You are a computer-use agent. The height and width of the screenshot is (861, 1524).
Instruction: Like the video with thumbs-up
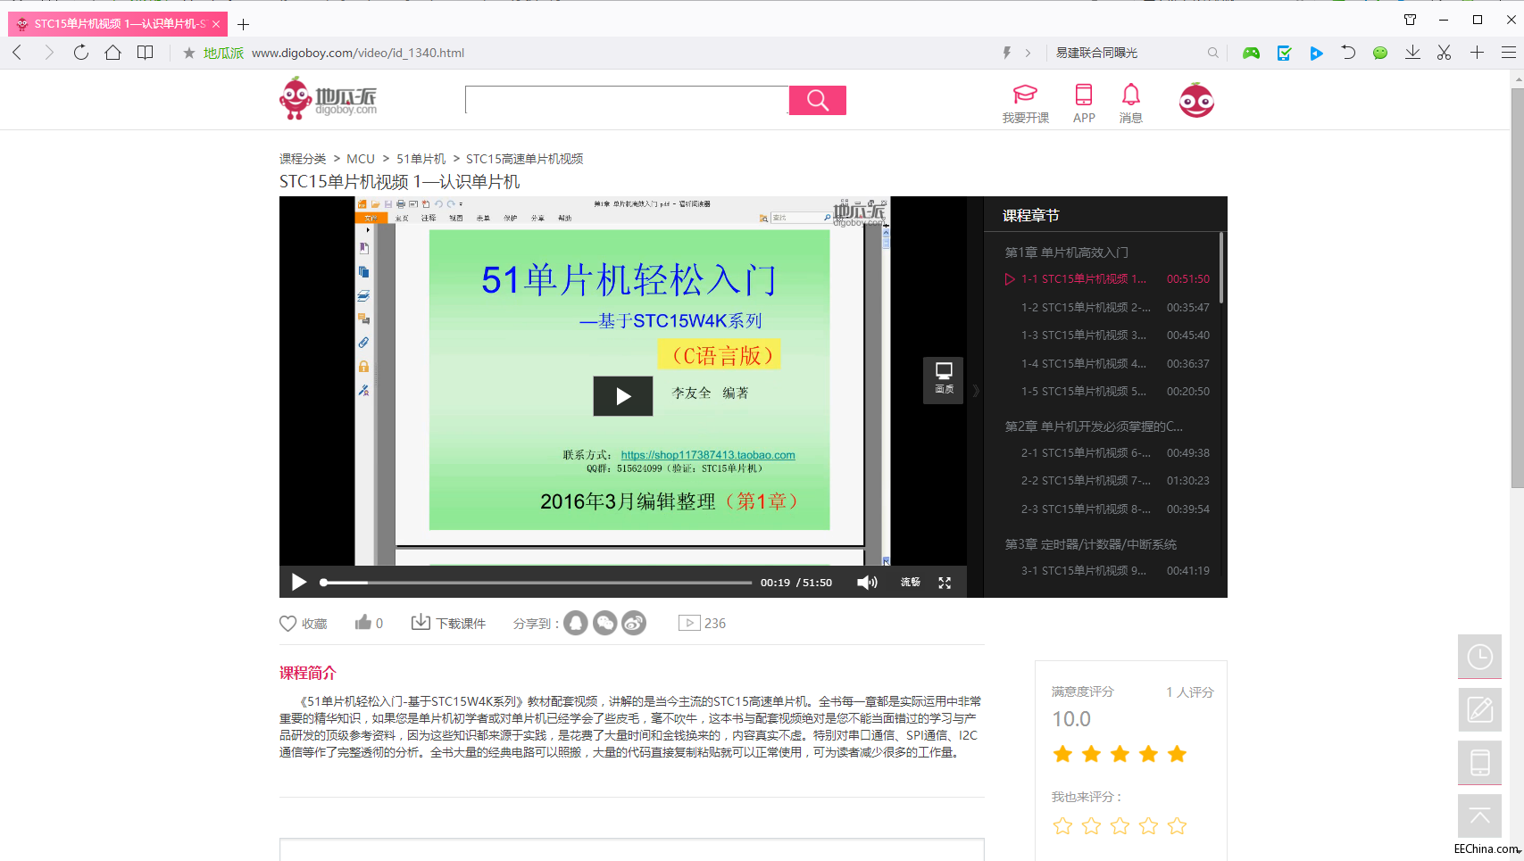pyautogui.click(x=362, y=623)
